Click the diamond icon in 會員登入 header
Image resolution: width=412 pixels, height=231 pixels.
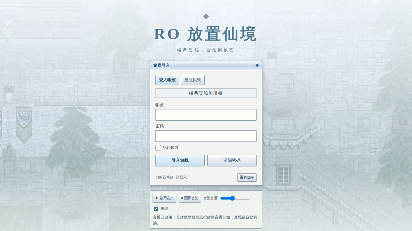[257, 65]
